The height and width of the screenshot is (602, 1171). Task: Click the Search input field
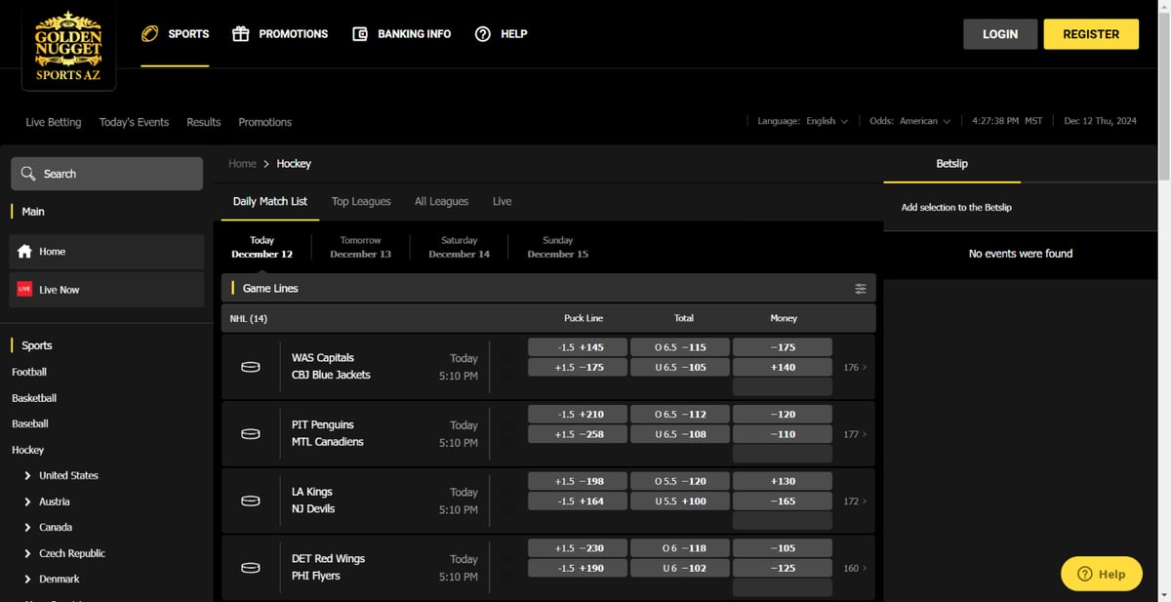coord(106,174)
